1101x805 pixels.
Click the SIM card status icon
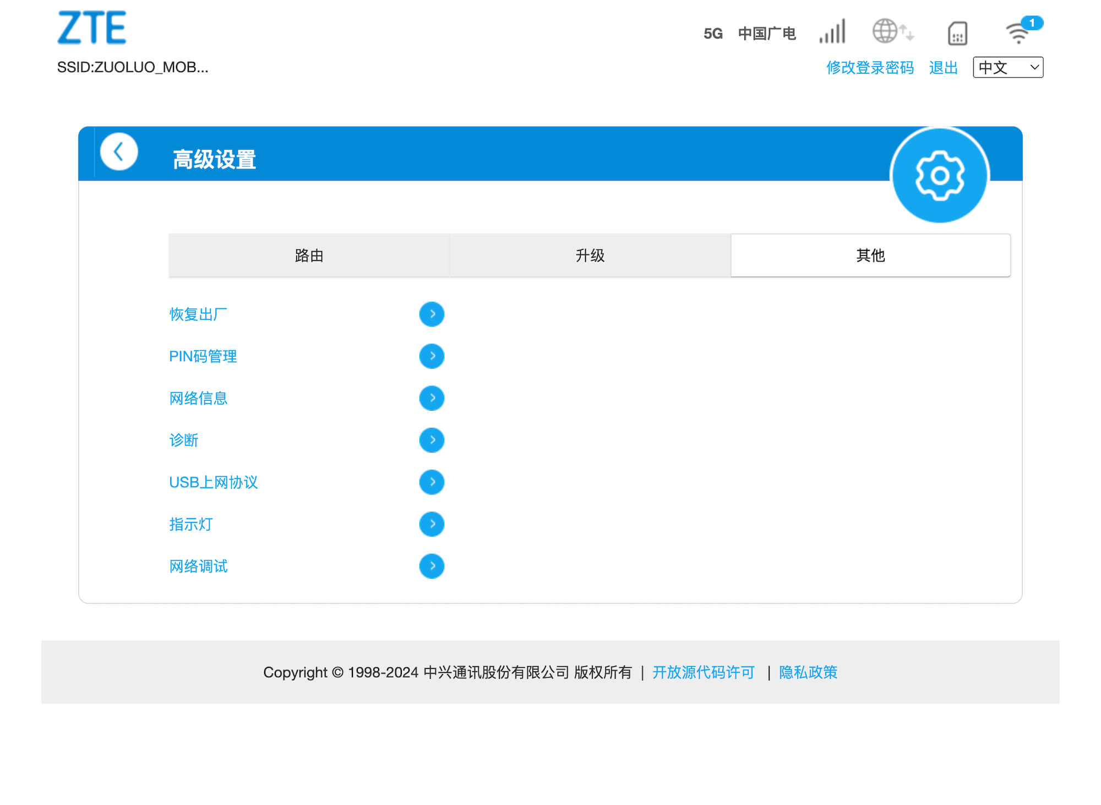coord(957,33)
